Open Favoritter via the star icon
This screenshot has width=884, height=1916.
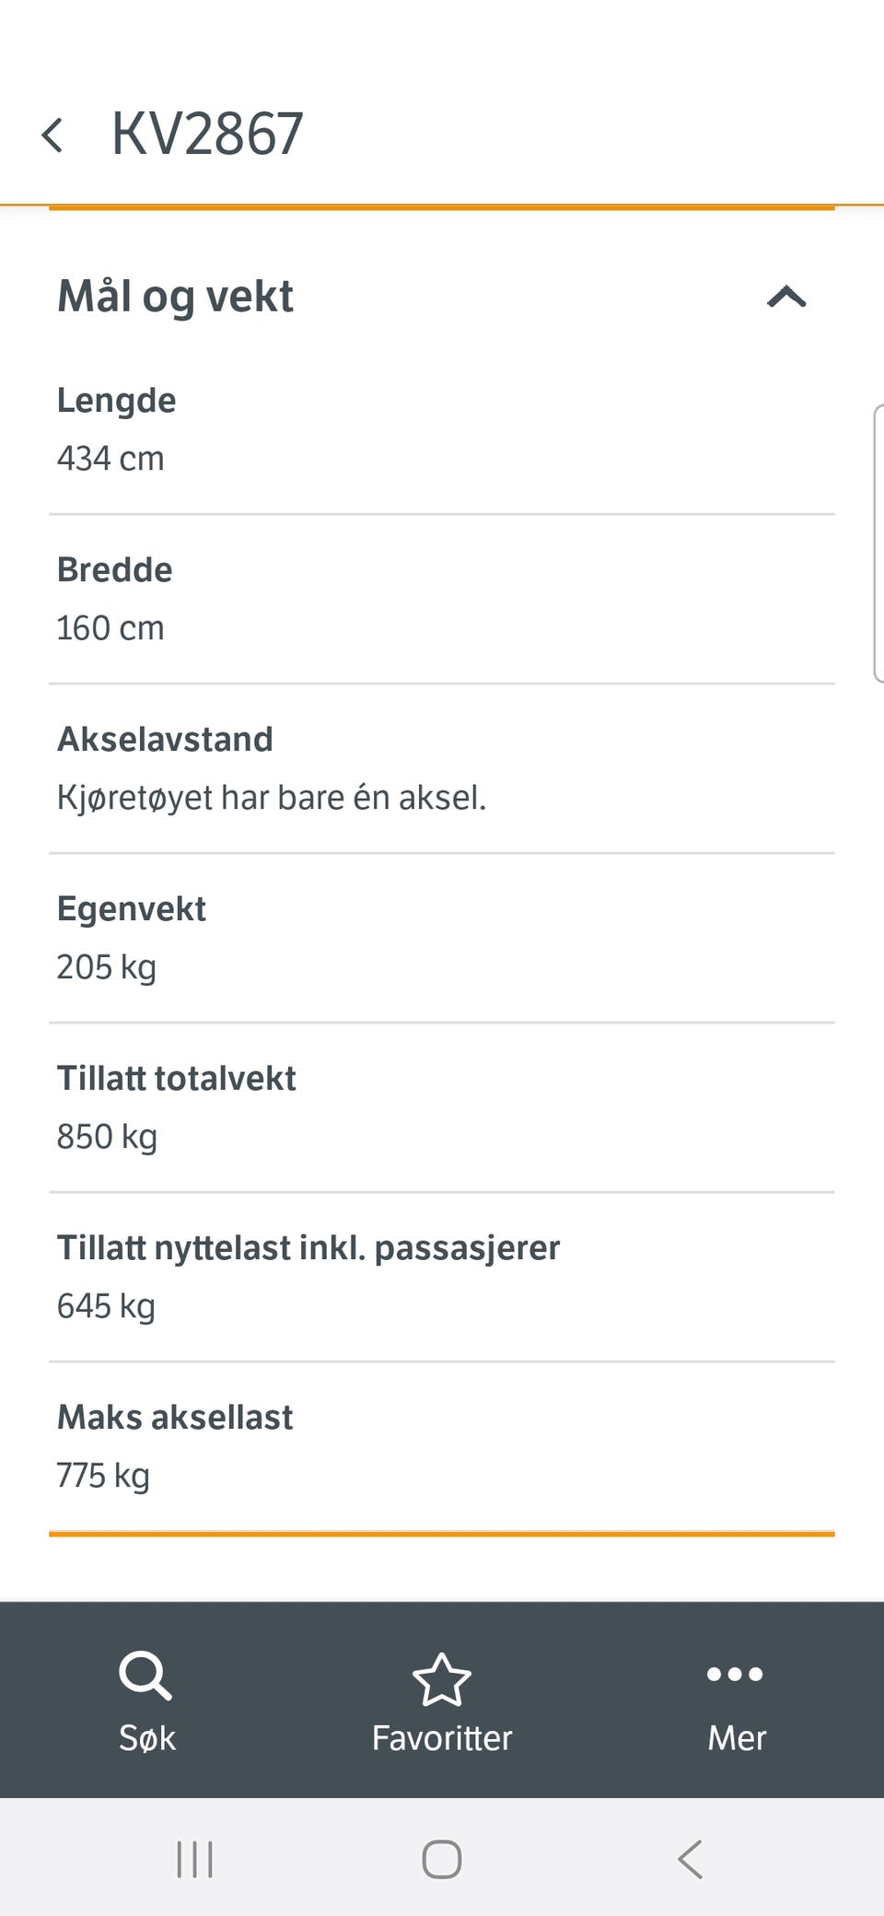tap(441, 1679)
